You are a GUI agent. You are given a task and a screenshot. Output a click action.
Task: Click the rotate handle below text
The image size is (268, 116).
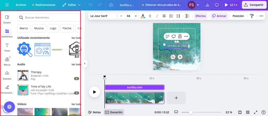pyautogui.click(x=173, y=57)
